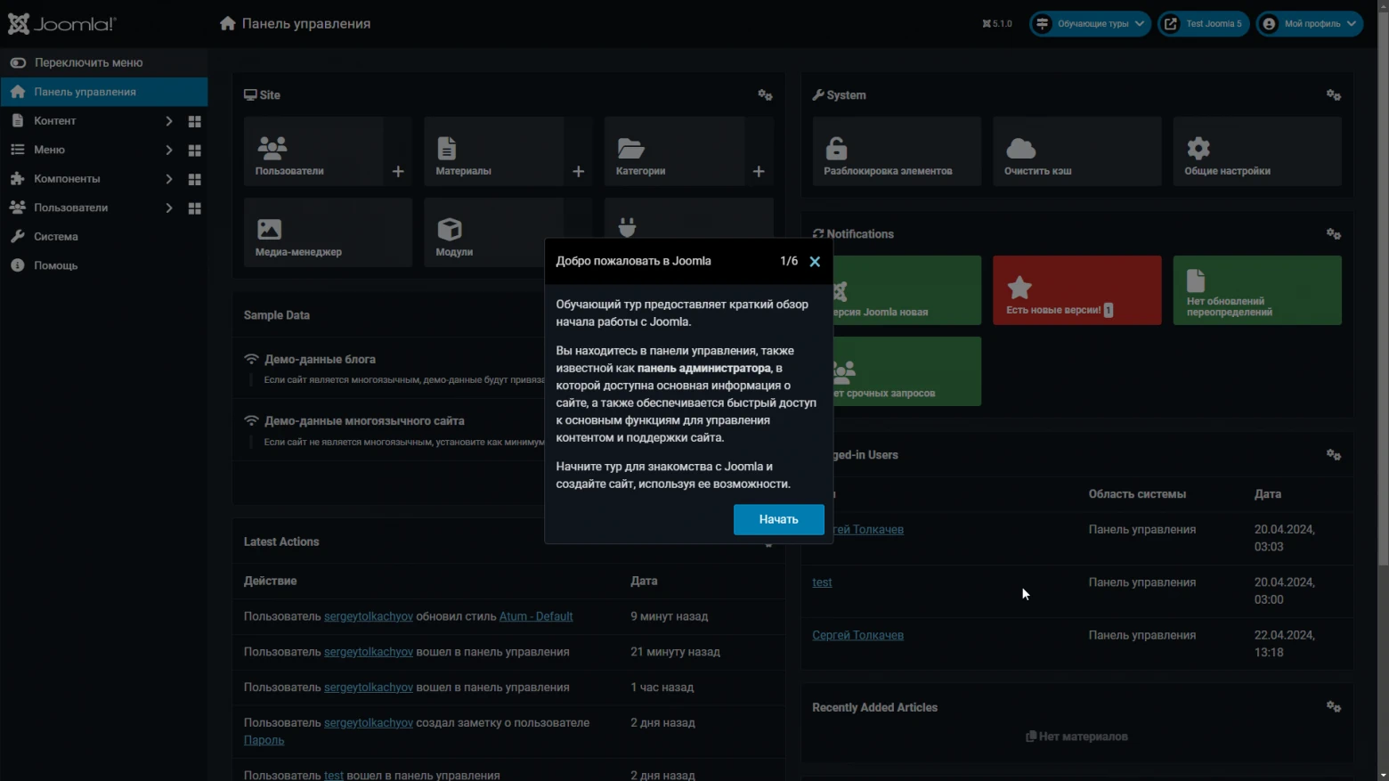Expand the Пользователи sidebar submenu
1389x781 pixels.
tap(168, 208)
